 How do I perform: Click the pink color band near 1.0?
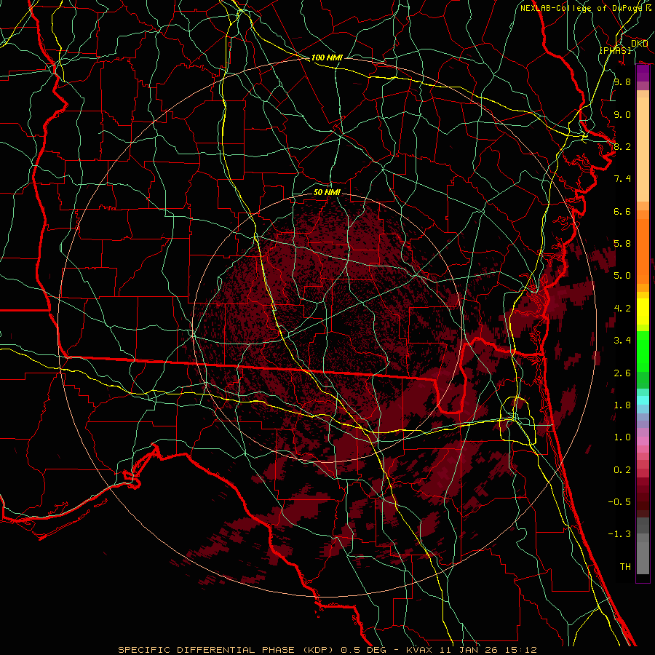[643, 440]
